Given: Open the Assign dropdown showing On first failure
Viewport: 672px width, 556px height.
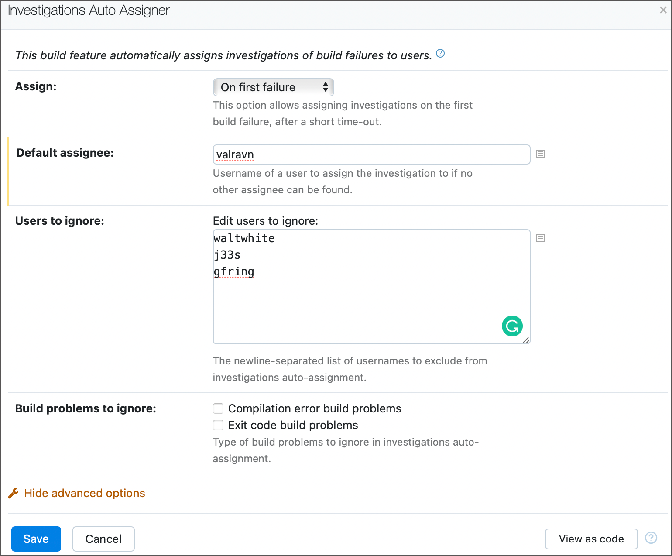Looking at the screenshot, I should (x=273, y=87).
